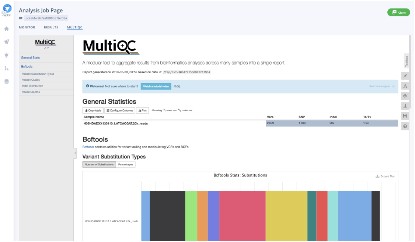The height and width of the screenshot is (242, 415).
Task: Open the help question mark icon
Action: (405, 126)
